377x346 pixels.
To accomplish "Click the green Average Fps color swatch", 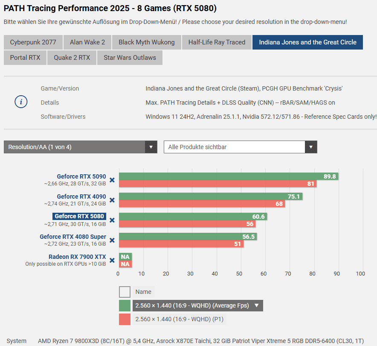I will tap(125, 305).
